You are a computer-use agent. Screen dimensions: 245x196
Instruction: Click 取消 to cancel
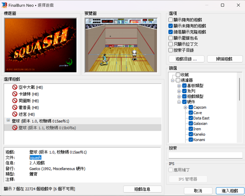[x=198, y=191]
